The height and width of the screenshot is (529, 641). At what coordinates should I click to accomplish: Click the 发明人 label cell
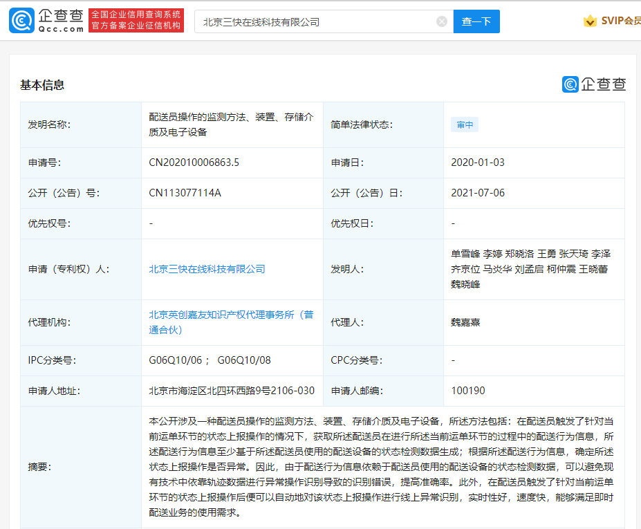383,269
